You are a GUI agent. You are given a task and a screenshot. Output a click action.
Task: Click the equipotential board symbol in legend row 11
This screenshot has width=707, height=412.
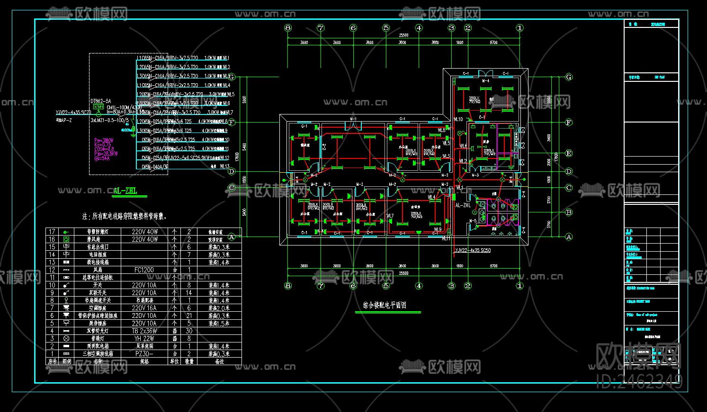coord(67,277)
